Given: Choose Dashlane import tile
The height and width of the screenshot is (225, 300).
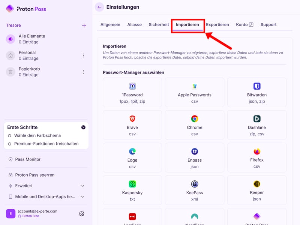Looking at the screenshot, I should (256, 125).
